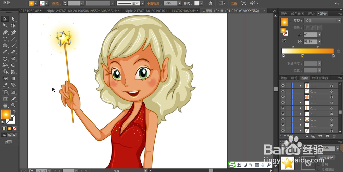Select the Scale tool

(x=13, y=58)
